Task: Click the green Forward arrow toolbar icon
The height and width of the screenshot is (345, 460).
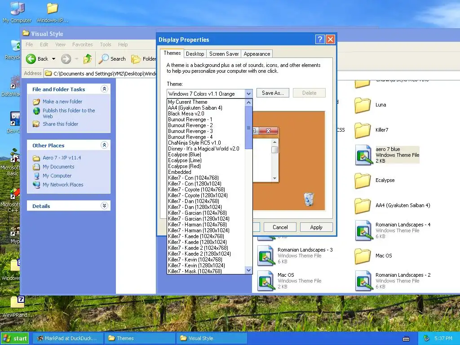Action: click(66, 59)
